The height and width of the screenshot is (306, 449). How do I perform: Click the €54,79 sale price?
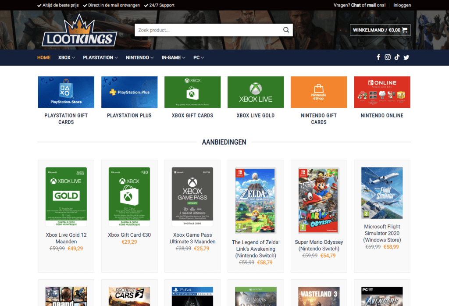coord(328,256)
